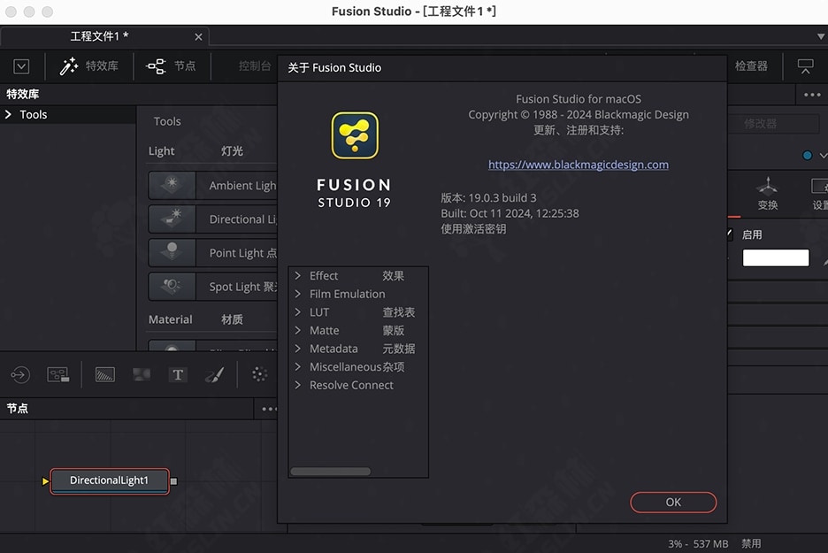Expand the Resolve Connect category
The height and width of the screenshot is (553, 828).
[x=298, y=385]
